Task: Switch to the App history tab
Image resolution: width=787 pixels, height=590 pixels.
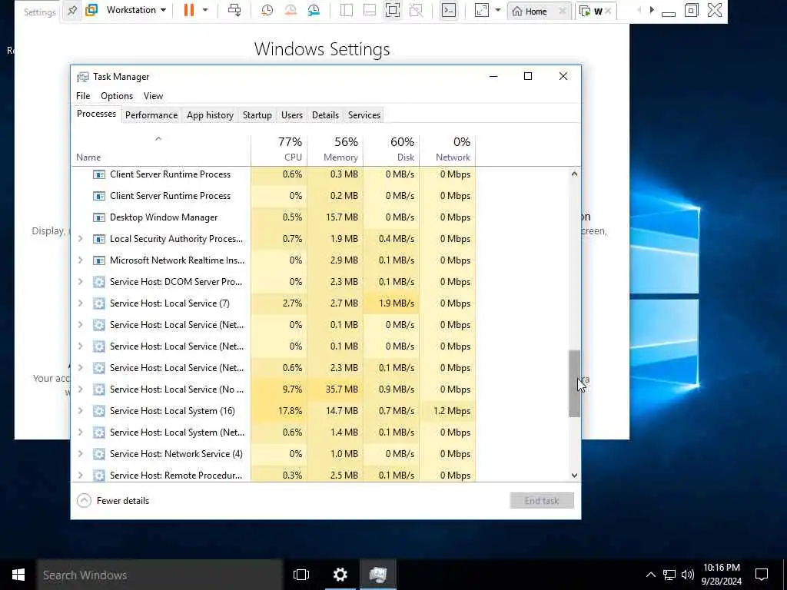Action: 211,115
